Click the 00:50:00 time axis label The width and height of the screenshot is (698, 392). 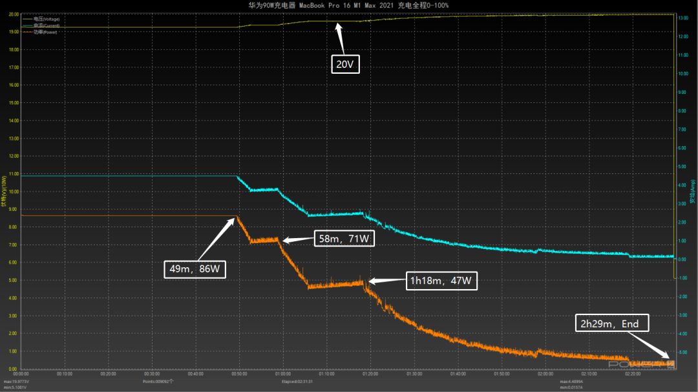(x=239, y=374)
